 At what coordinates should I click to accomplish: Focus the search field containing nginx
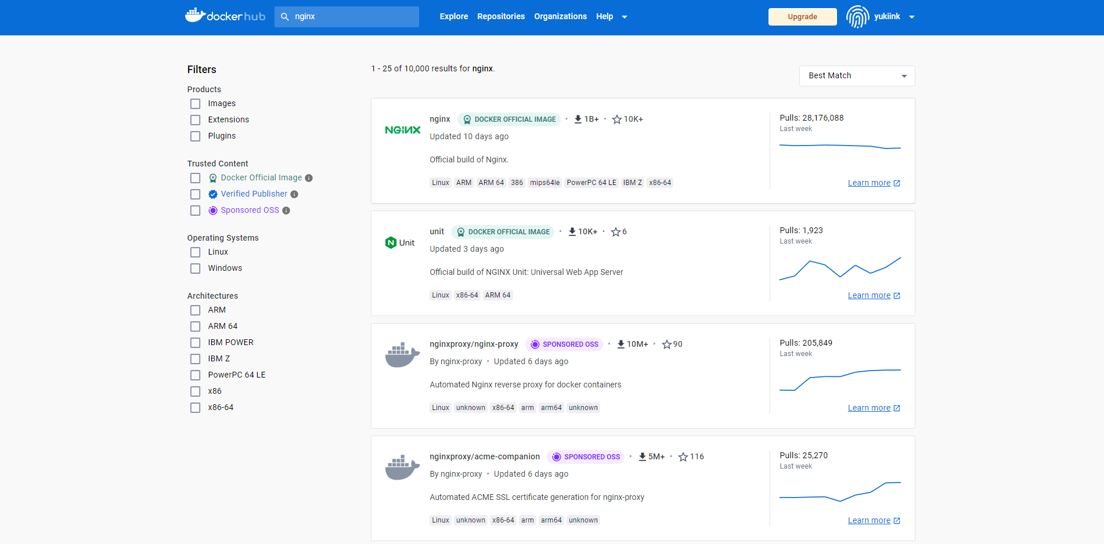point(347,17)
